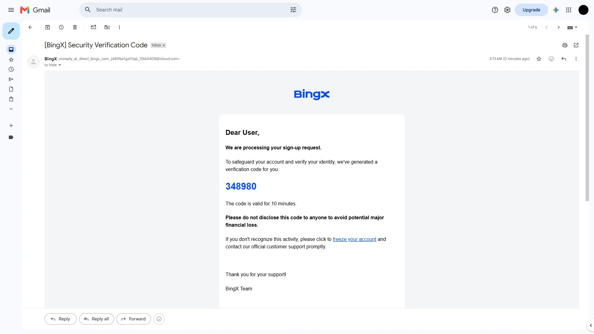Go back to inbox arrow
The height and width of the screenshot is (334, 594).
[x=30, y=27]
